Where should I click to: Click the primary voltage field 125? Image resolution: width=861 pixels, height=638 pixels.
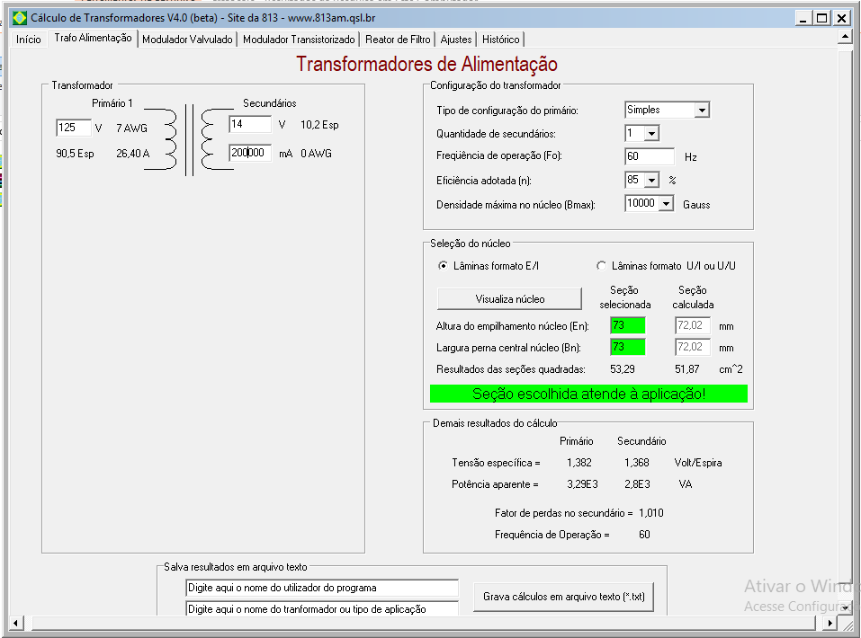tap(74, 128)
